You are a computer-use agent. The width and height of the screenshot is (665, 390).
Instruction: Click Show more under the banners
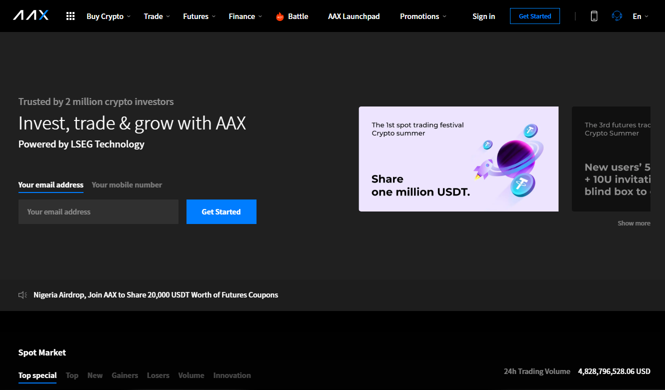pyautogui.click(x=634, y=223)
